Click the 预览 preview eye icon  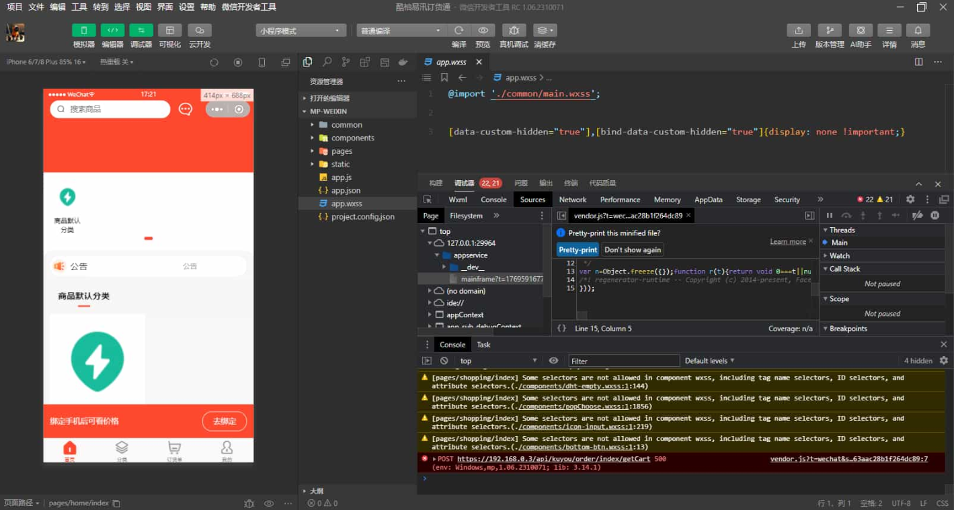tap(483, 31)
